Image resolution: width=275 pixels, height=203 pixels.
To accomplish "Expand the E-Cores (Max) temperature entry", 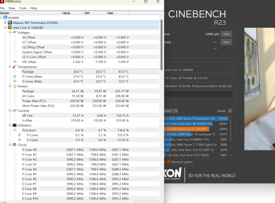I will click(x=15, y=81).
